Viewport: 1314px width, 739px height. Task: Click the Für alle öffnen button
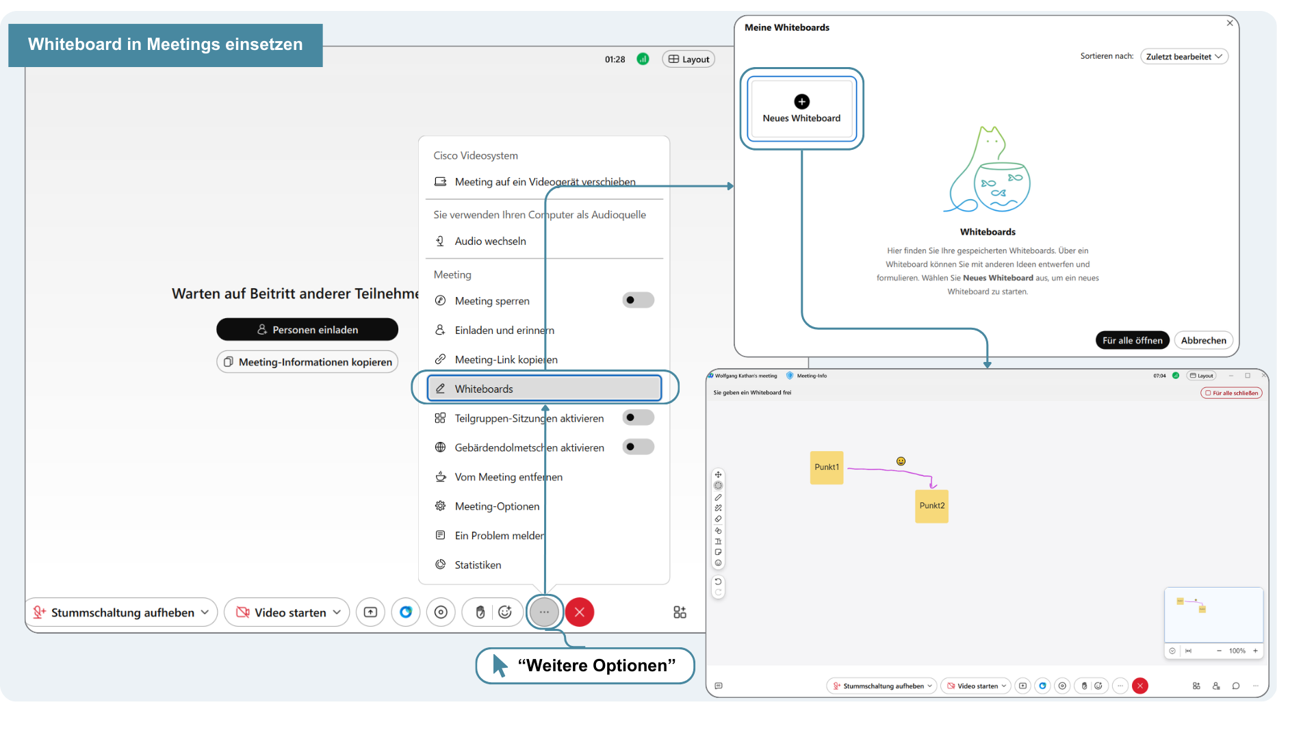pyautogui.click(x=1132, y=341)
